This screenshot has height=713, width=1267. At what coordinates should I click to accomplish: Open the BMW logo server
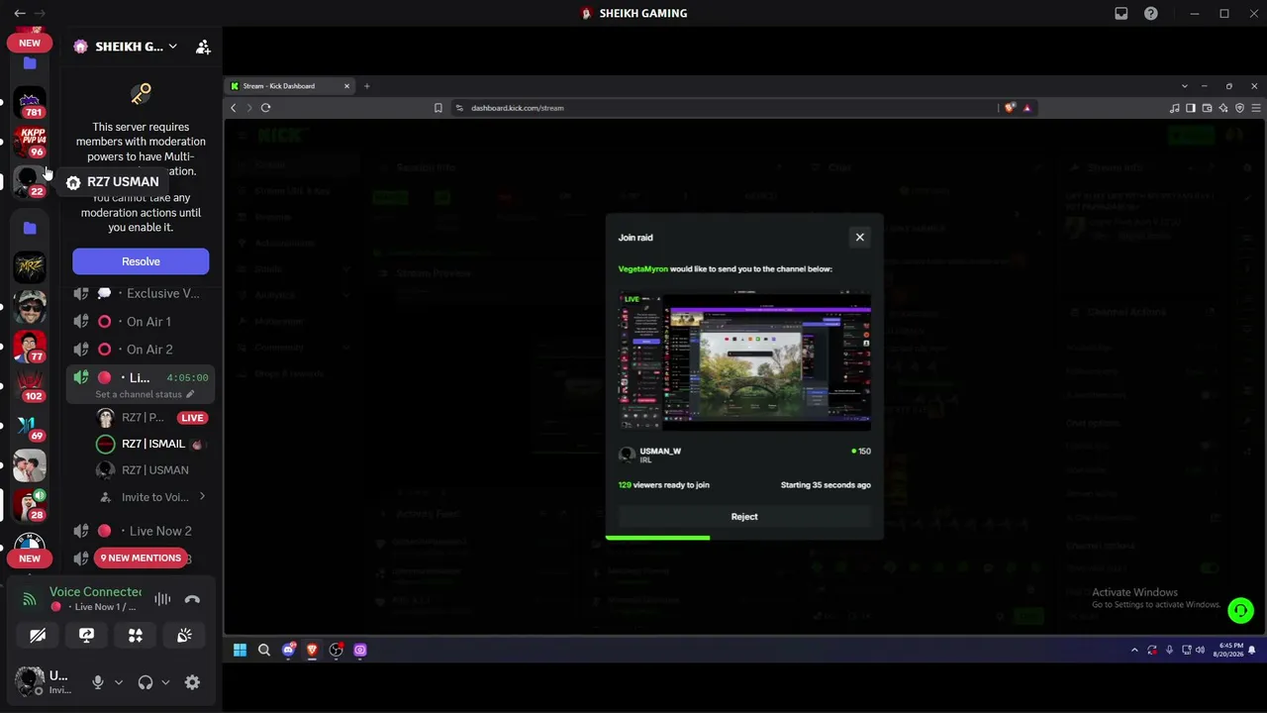(30, 545)
